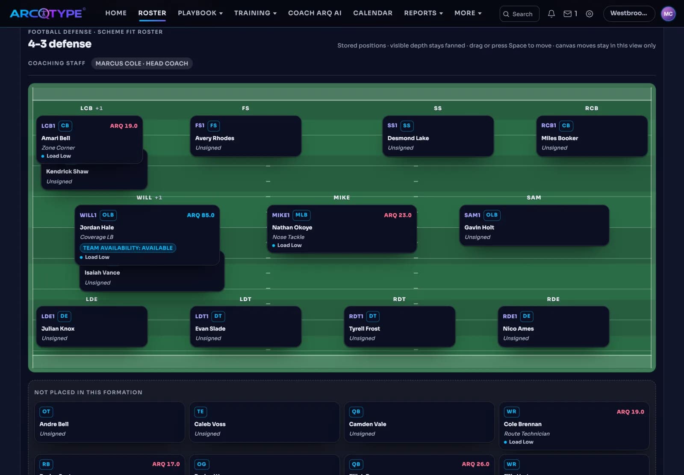The width and height of the screenshot is (684, 475).
Task: Select the Tyrell Frost player card
Action: pos(400,327)
